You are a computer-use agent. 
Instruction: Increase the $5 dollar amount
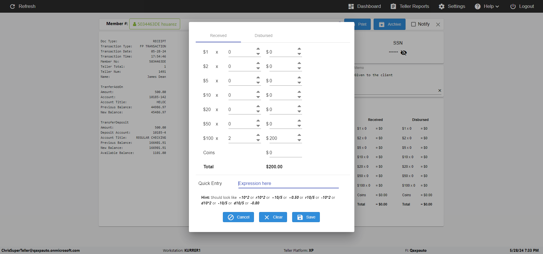pyautogui.click(x=299, y=78)
